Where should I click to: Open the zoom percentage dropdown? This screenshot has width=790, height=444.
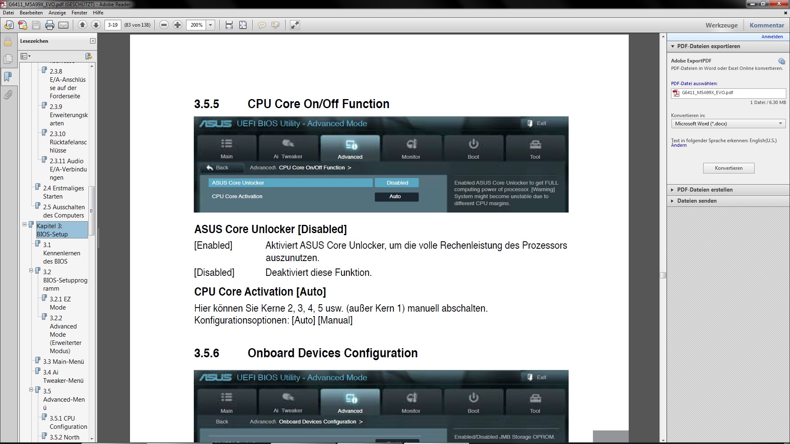[211, 25]
